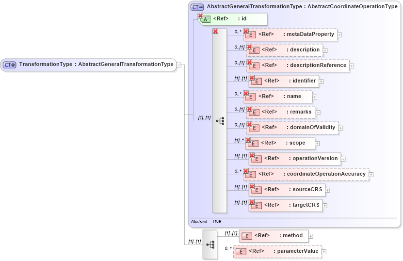
Task: Select the TransformationType title text
Action: point(97,65)
